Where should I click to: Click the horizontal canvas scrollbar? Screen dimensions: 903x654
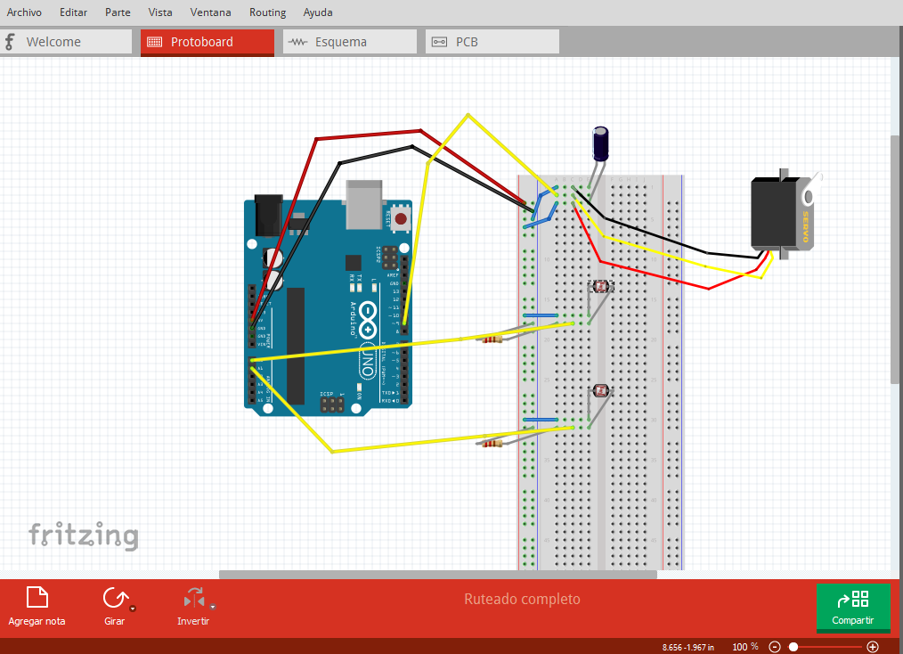pos(437,575)
